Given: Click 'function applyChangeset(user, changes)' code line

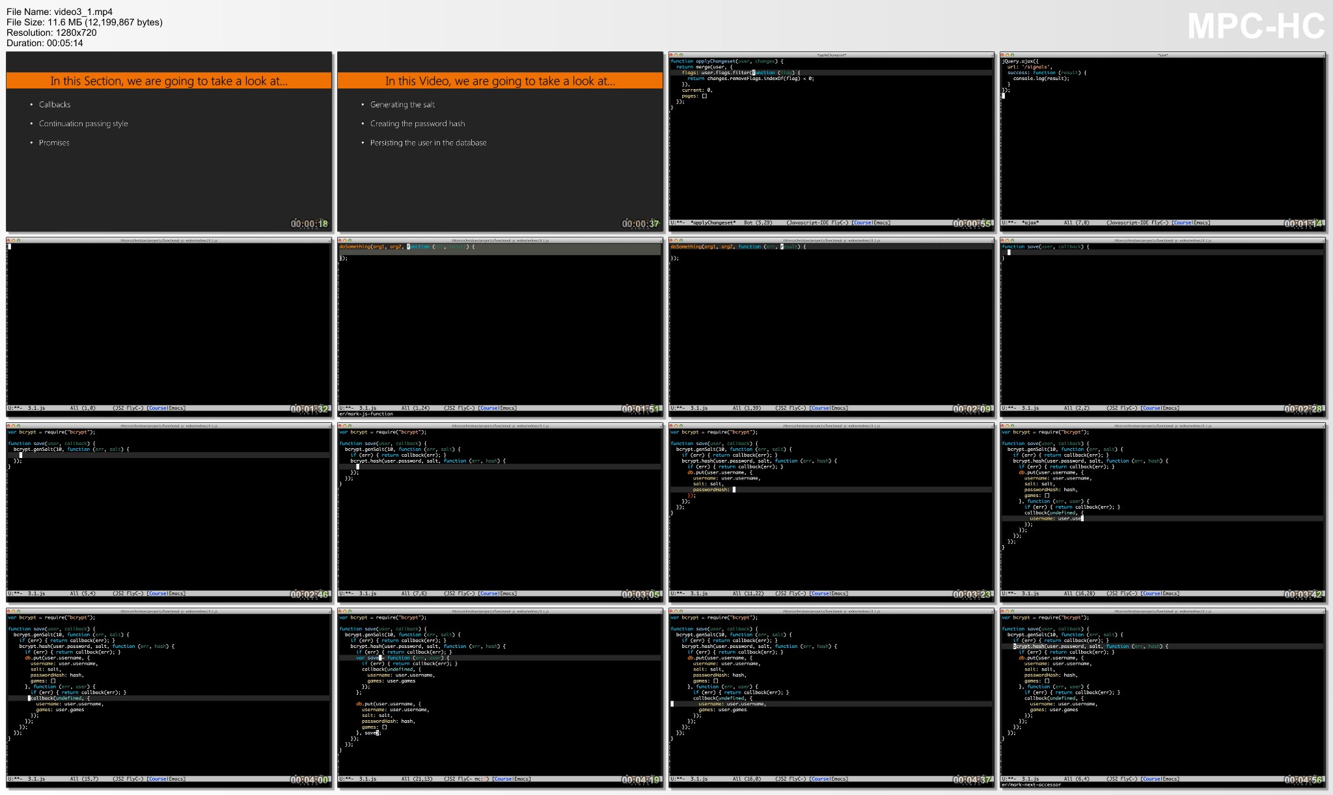Looking at the screenshot, I should point(727,61).
